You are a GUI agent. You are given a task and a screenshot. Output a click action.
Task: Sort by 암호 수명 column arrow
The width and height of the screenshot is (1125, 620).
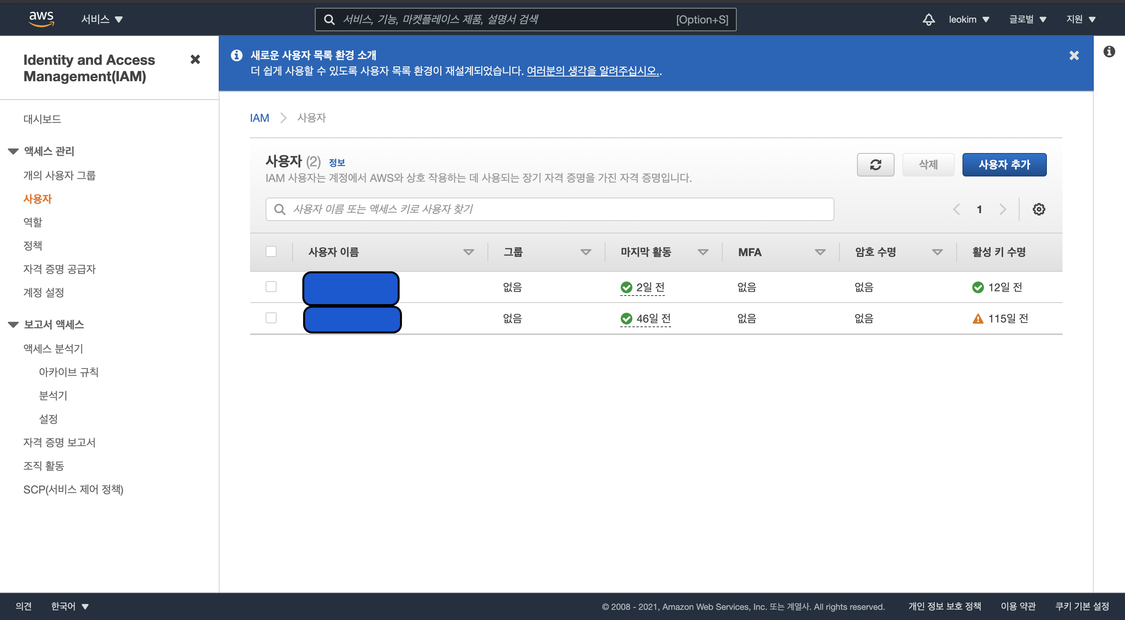tap(937, 252)
